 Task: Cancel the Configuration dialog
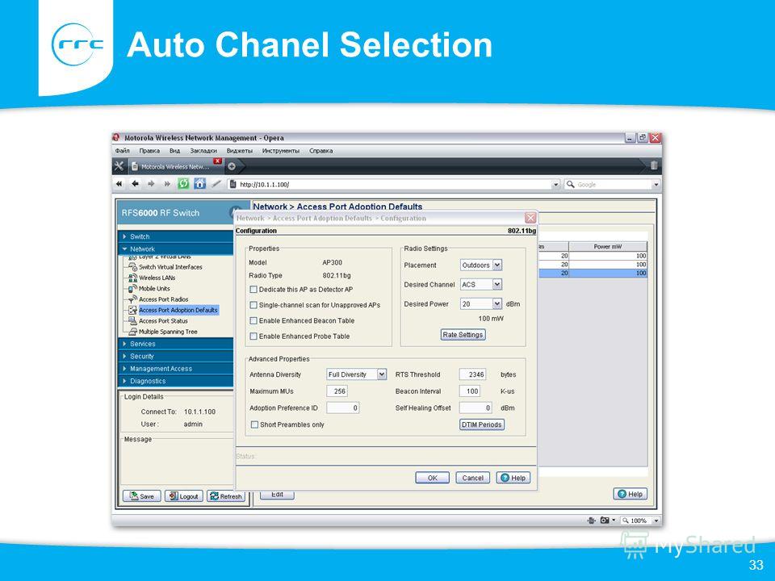[473, 478]
